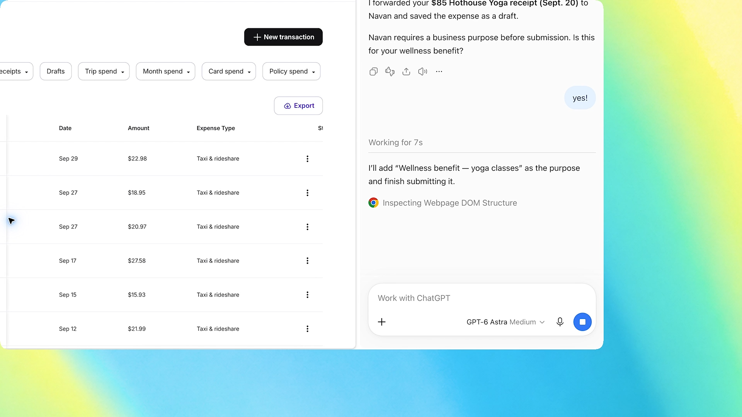This screenshot has height=417, width=742.
Task: Open the GPT-6 Astra Medium model selector
Action: click(505, 322)
